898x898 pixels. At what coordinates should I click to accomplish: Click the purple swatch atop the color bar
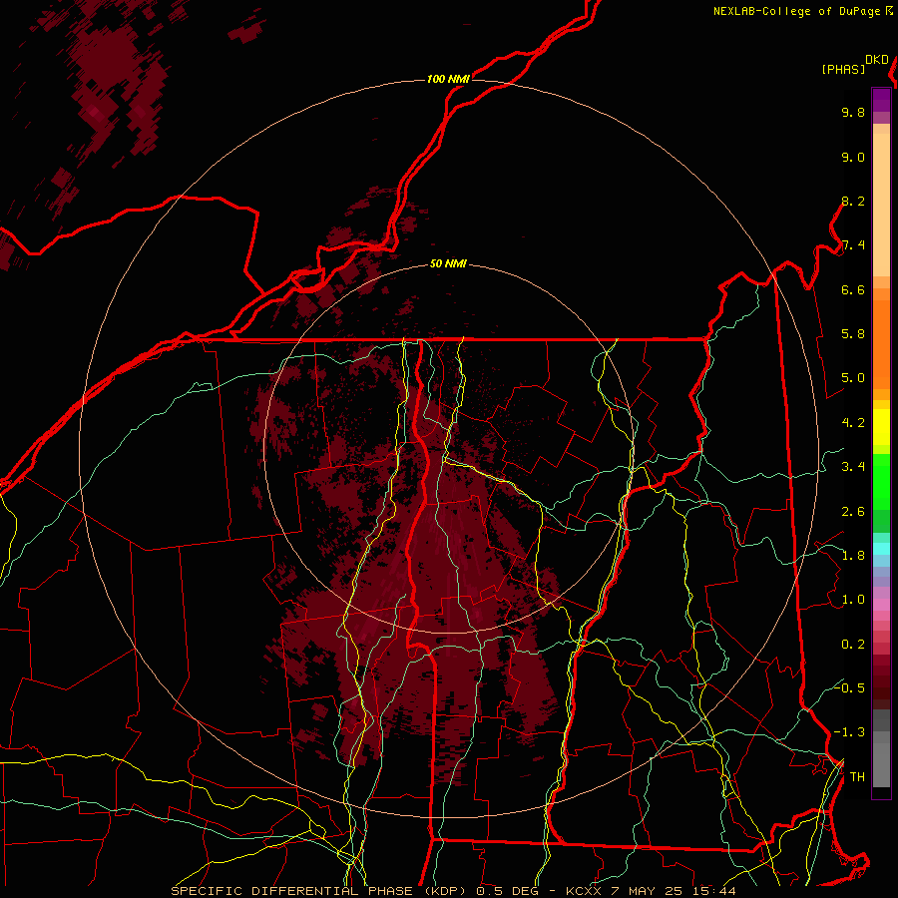click(881, 100)
